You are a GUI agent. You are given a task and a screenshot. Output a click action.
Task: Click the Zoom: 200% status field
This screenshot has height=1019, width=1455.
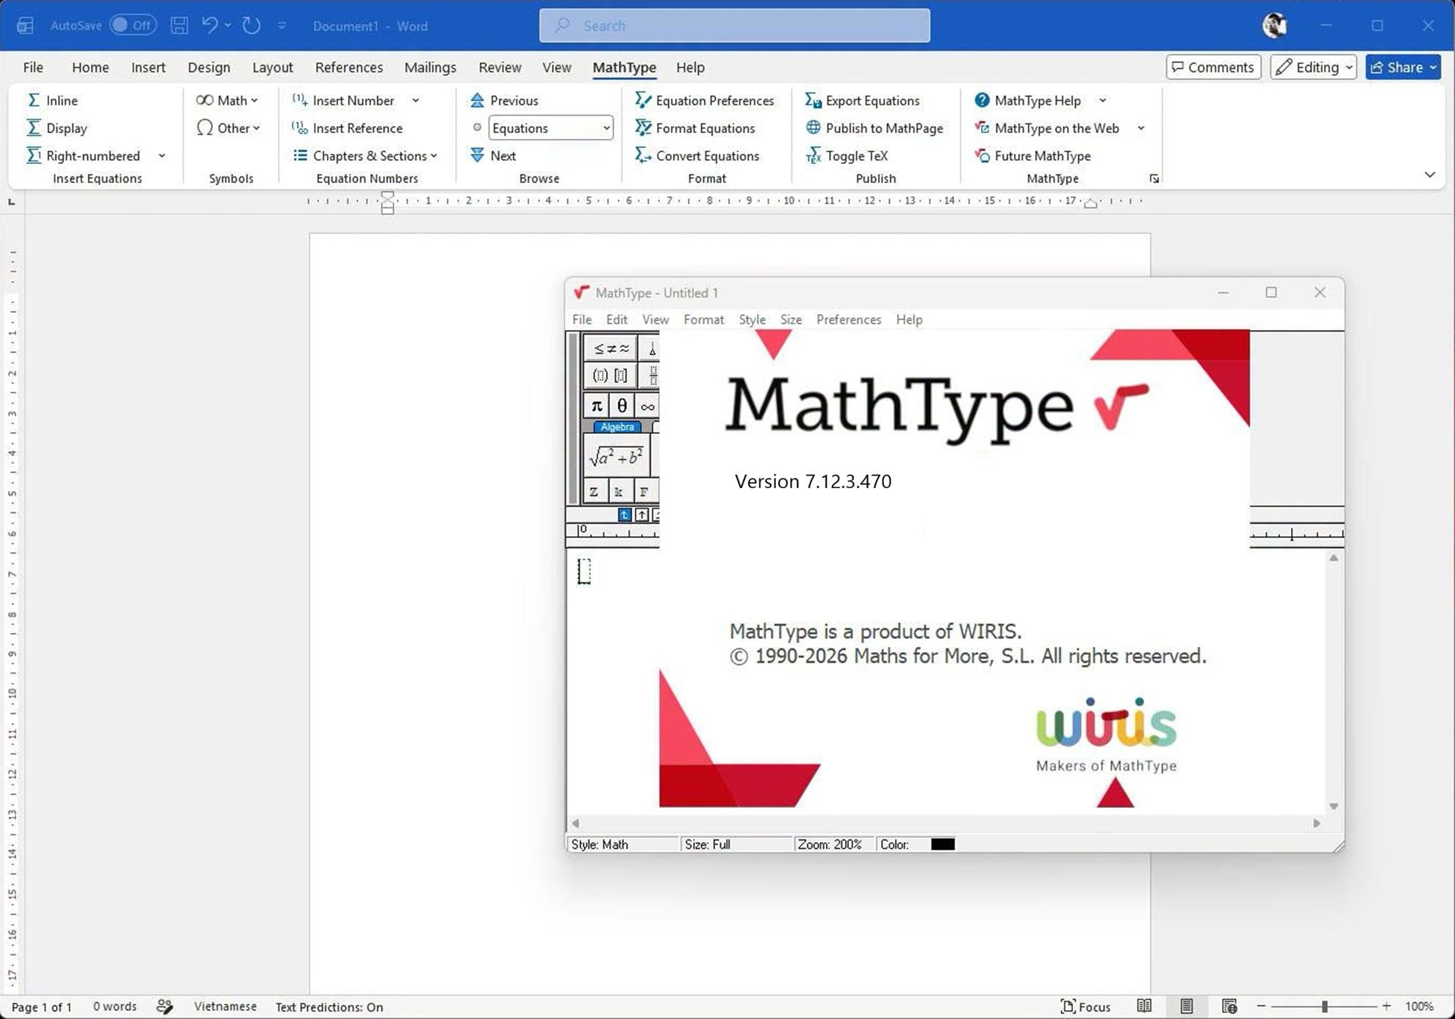pos(830,844)
